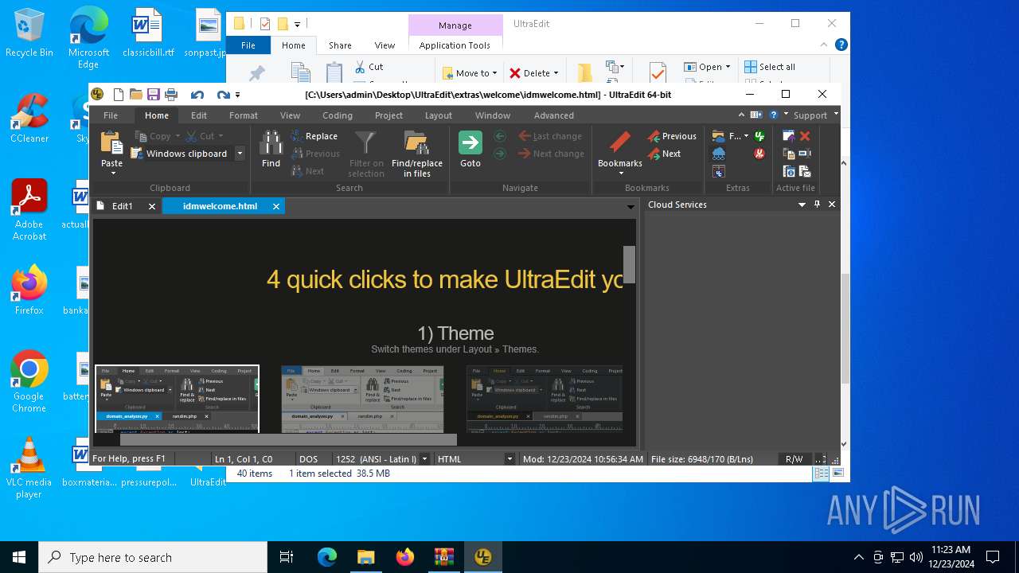Image resolution: width=1019 pixels, height=573 pixels.
Task: Click the editor vertical scrollbar thumb
Action: 629,264
